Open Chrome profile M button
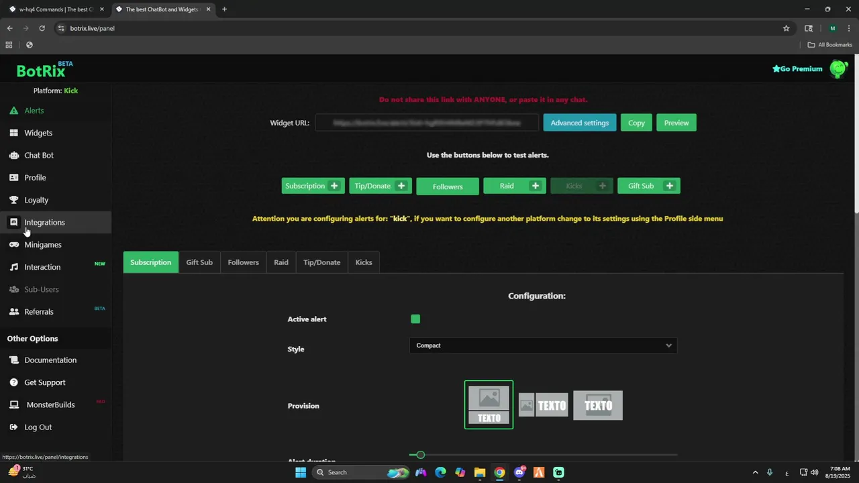 point(833,28)
